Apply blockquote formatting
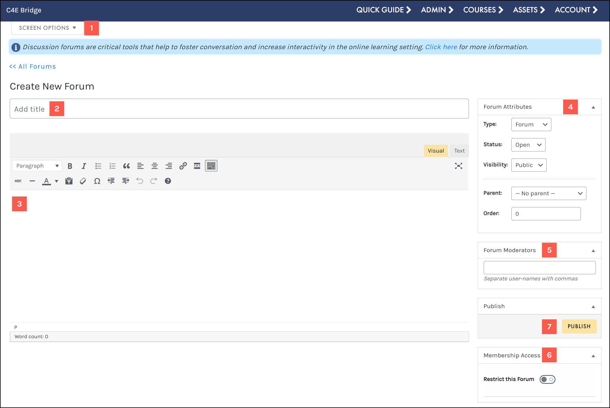 point(126,166)
